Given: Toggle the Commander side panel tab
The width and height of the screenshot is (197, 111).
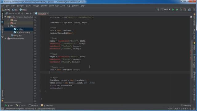Looking at the screenshot, I should 194,19.
